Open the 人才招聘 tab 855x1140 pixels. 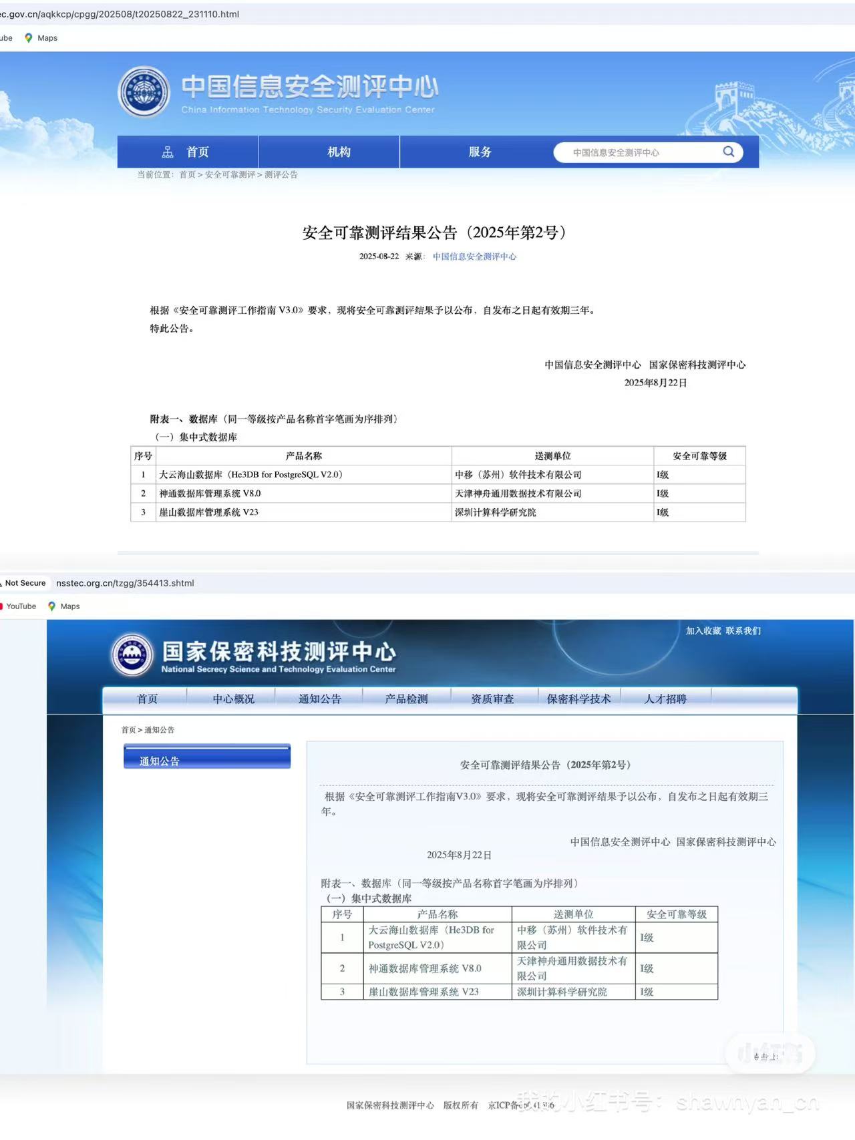tap(665, 699)
